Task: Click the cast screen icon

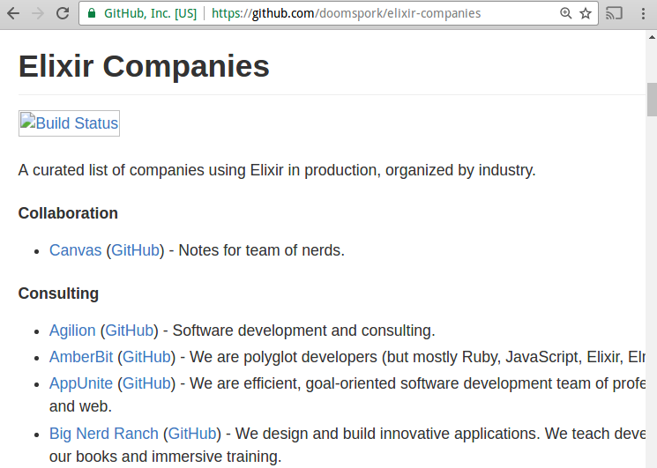Action: pos(614,13)
